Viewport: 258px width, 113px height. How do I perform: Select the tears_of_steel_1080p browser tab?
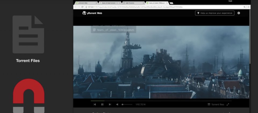157,3
